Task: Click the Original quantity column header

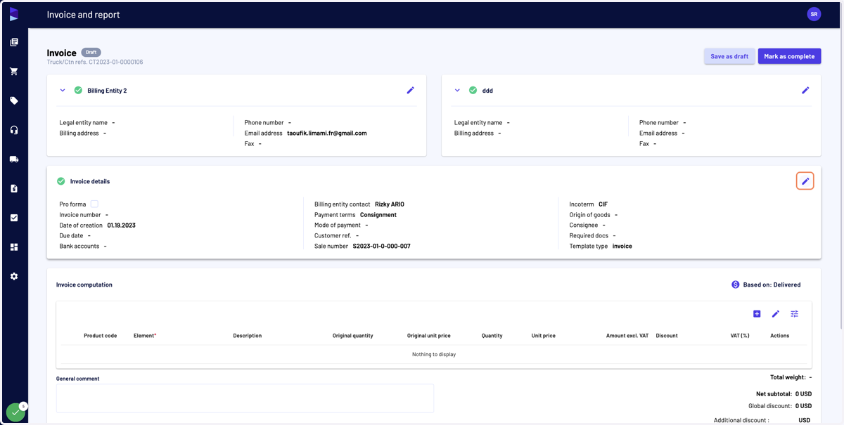Action: [x=353, y=336]
